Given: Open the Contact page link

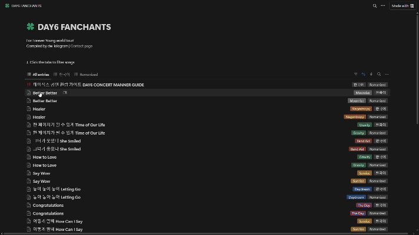Looking at the screenshot, I should 81,46.
